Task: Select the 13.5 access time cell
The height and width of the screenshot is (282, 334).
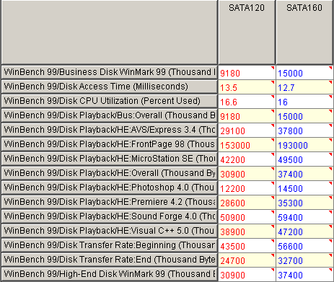Action: pos(247,87)
